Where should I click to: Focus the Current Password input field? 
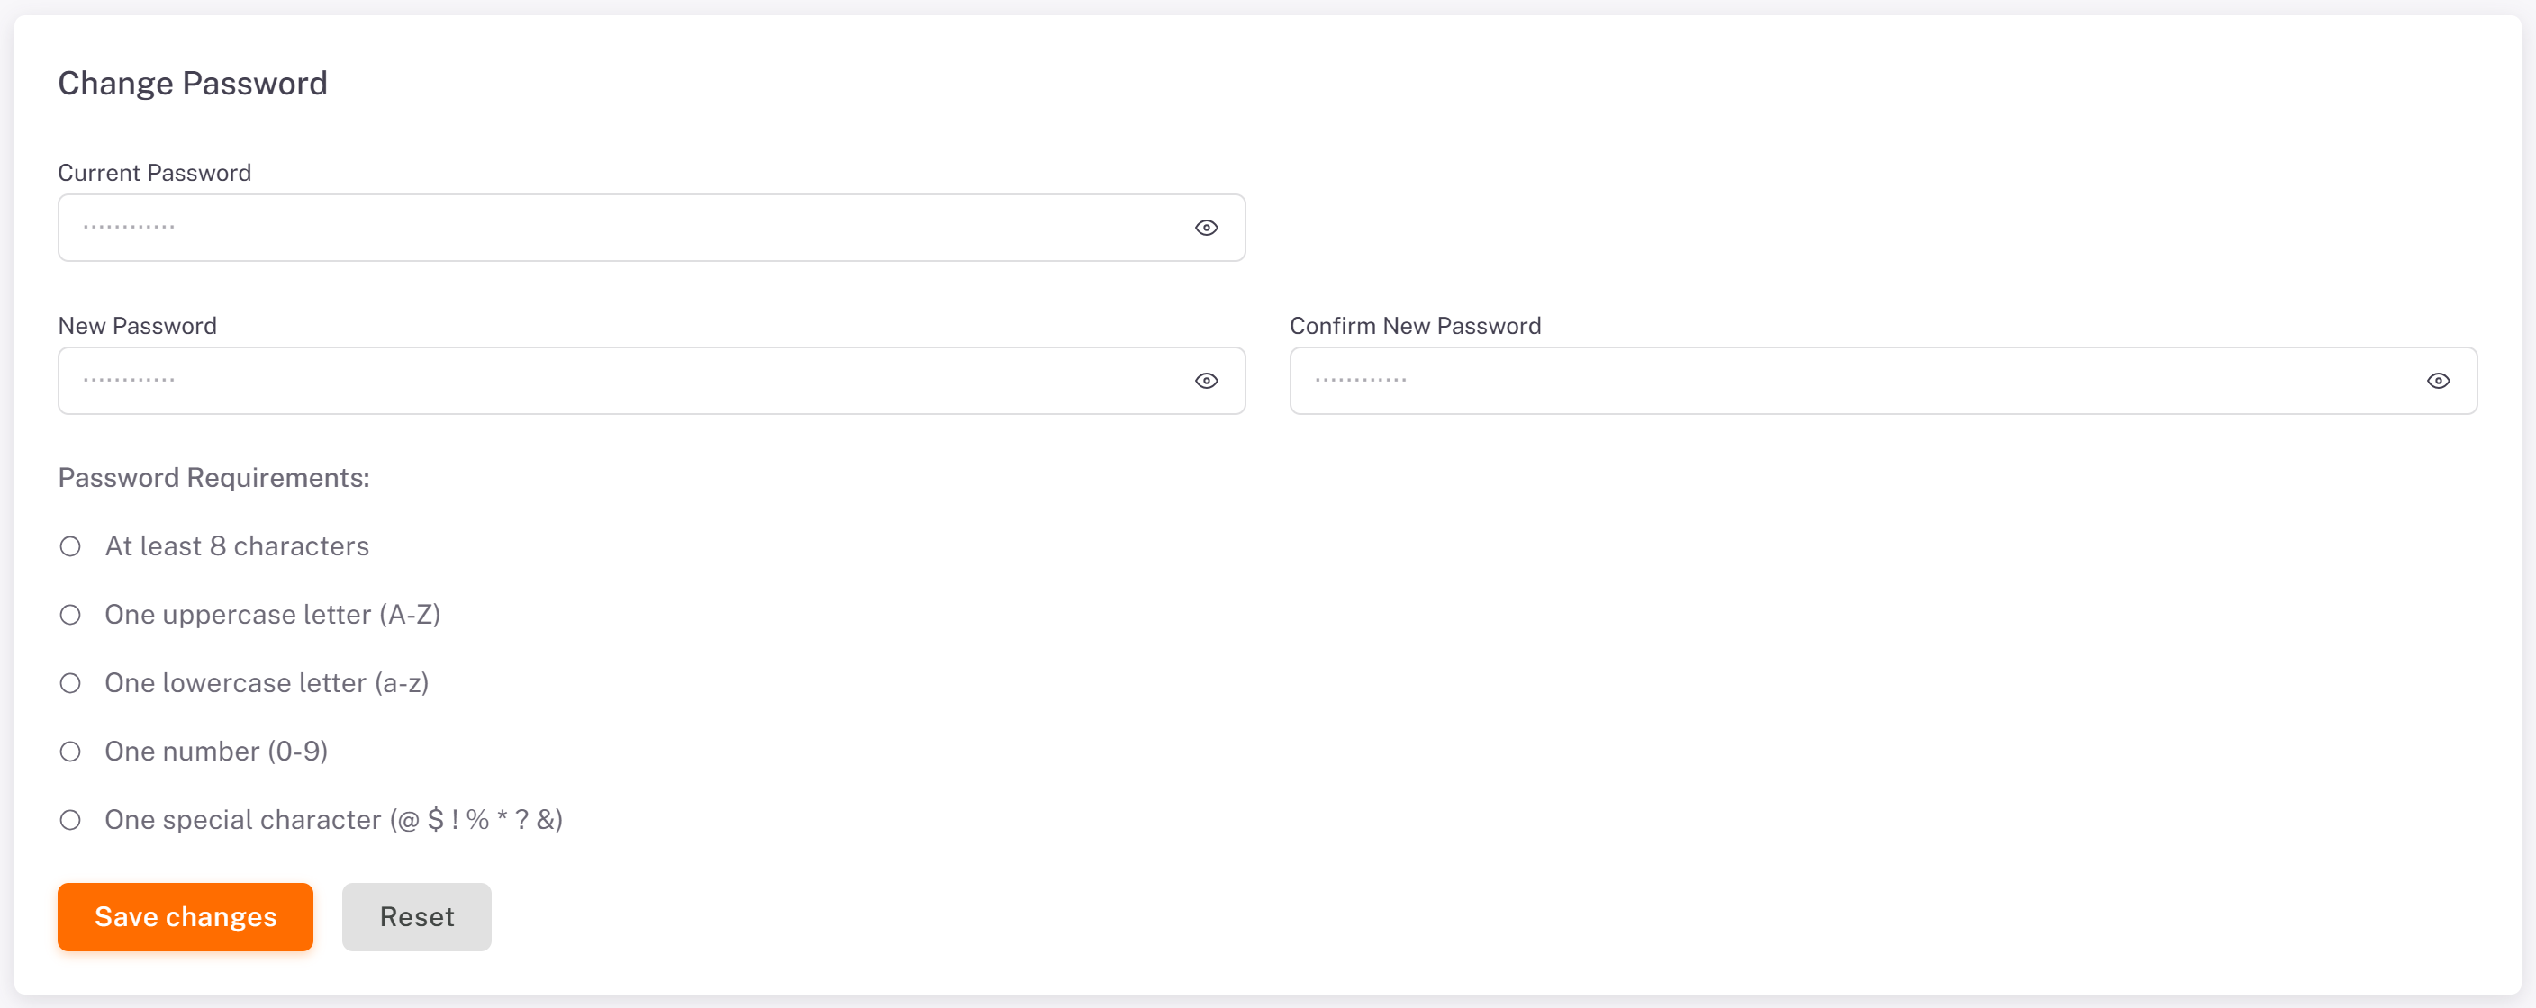point(651,229)
